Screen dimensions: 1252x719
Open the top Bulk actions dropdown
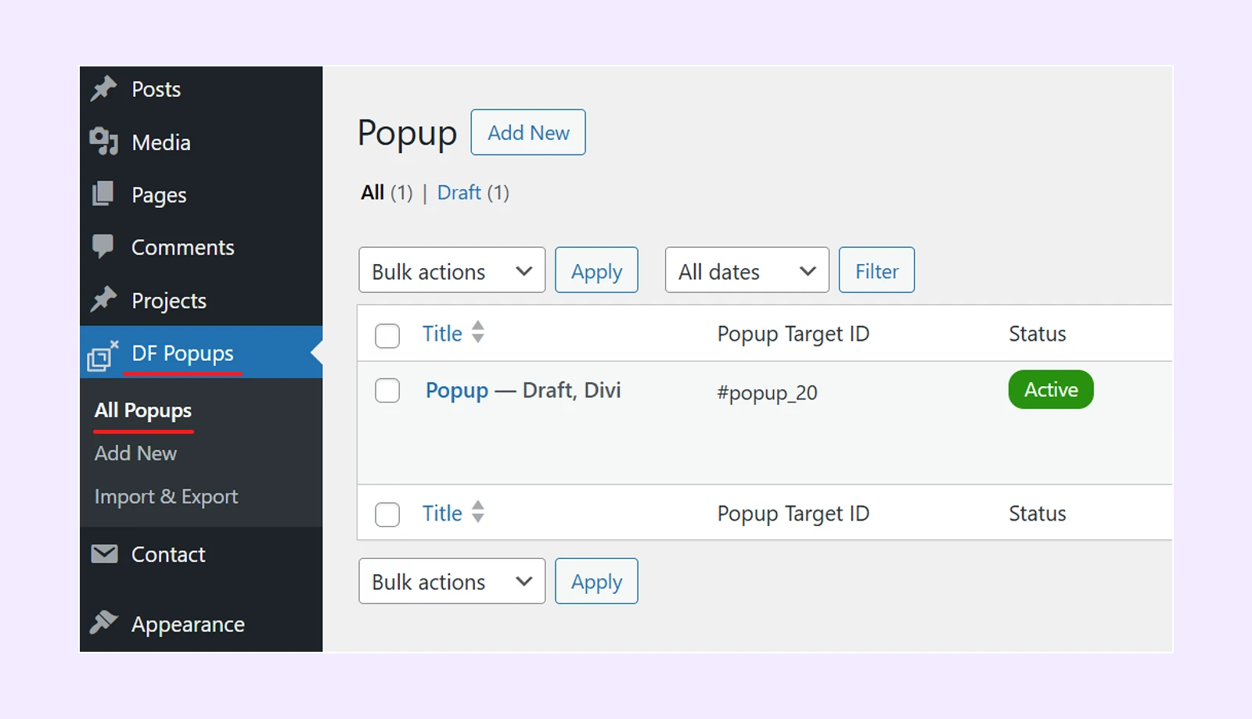coord(452,270)
